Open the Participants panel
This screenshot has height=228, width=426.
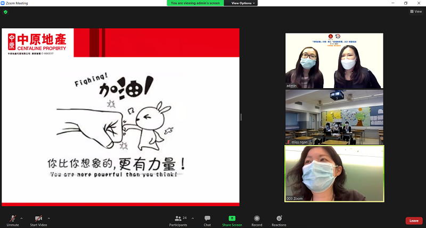point(179,220)
